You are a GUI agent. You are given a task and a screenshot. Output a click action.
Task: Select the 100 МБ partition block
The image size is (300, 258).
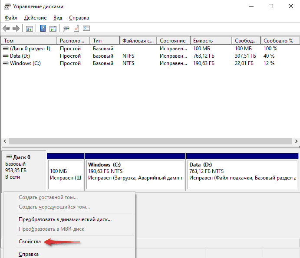click(x=66, y=172)
